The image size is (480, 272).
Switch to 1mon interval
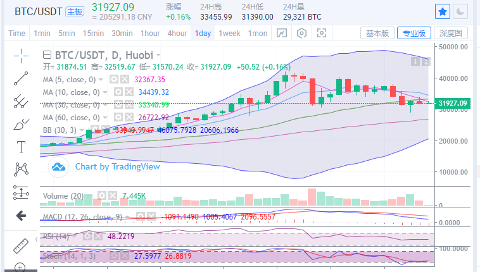tap(258, 33)
